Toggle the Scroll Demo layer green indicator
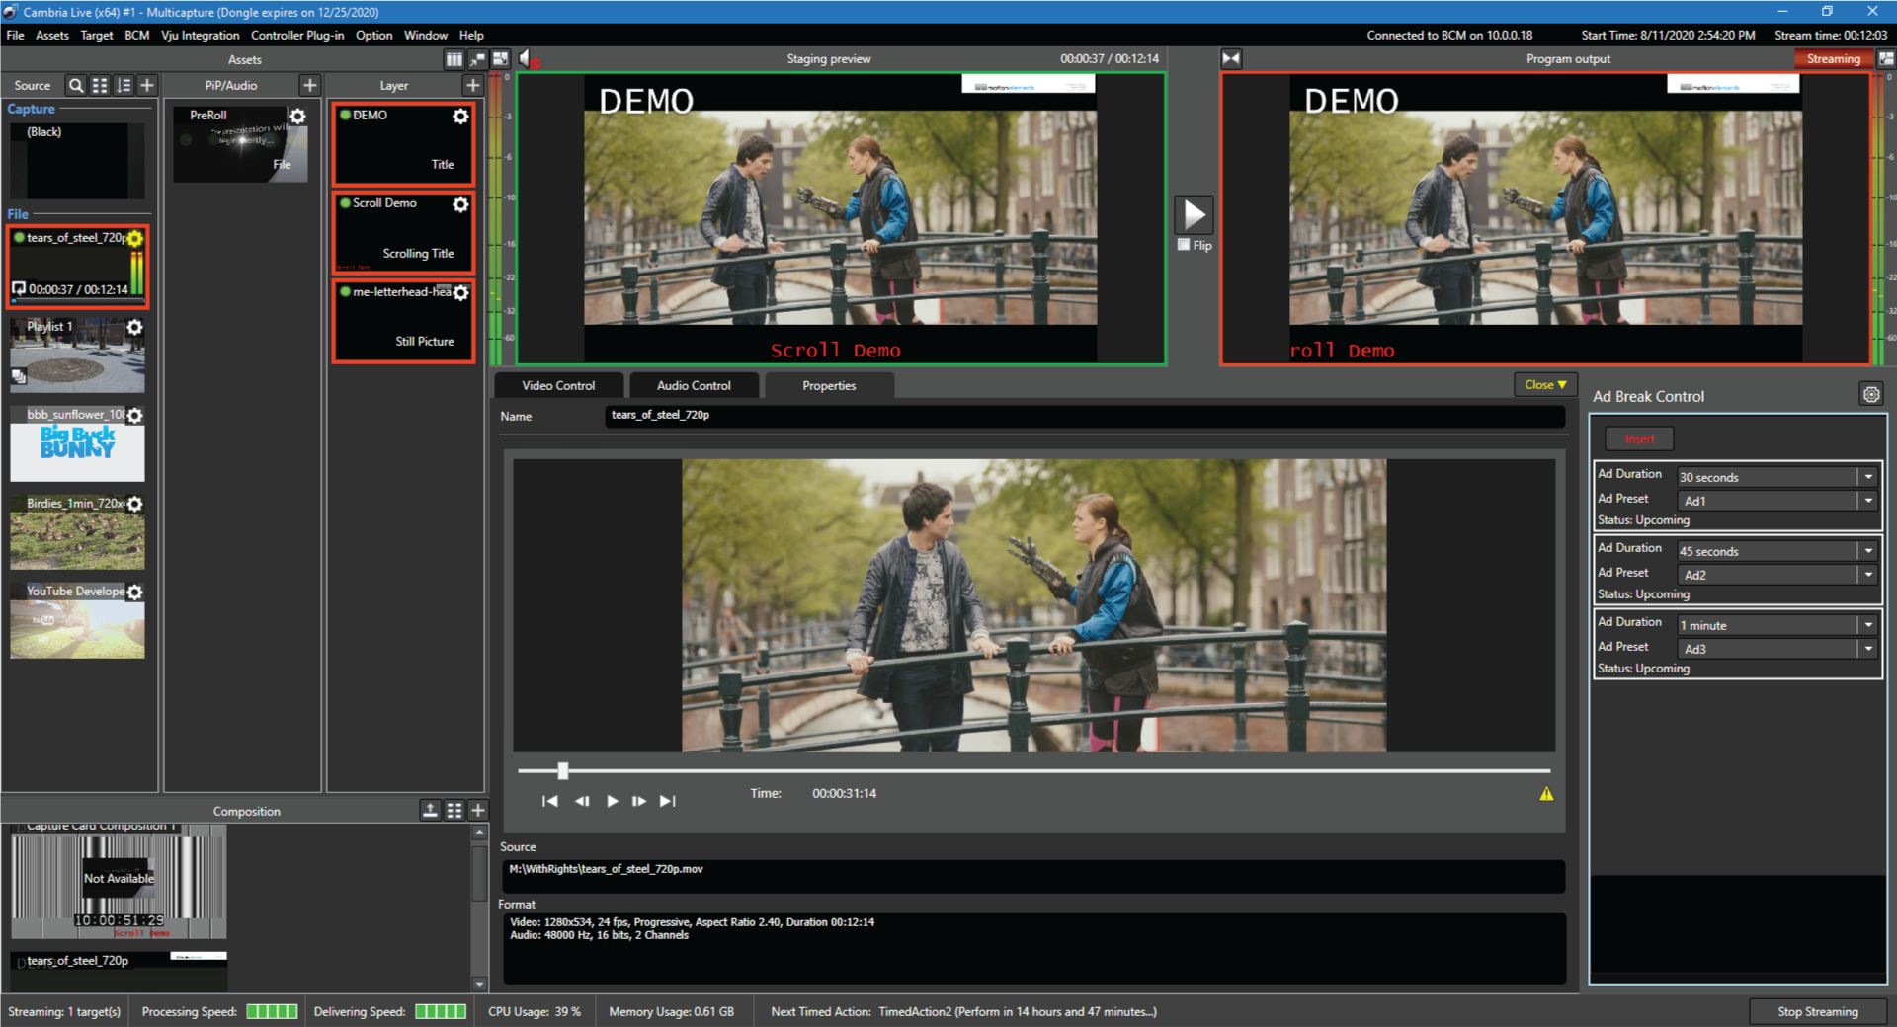Image resolution: width=1897 pixels, height=1027 pixels. click(346, 203)
